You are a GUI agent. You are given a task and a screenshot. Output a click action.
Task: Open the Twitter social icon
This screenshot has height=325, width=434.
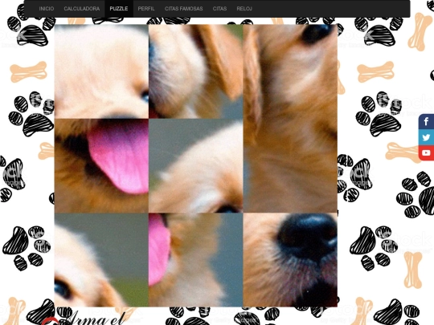click(426, 137)
